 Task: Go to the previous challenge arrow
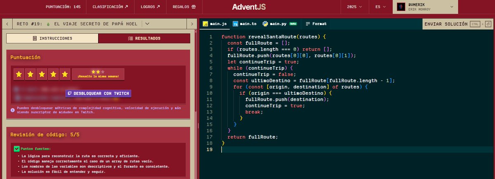tap(7, 24)
